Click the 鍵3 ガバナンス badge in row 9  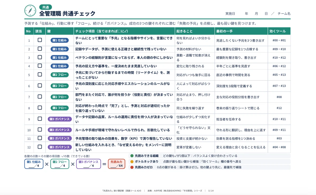[60, 119]
